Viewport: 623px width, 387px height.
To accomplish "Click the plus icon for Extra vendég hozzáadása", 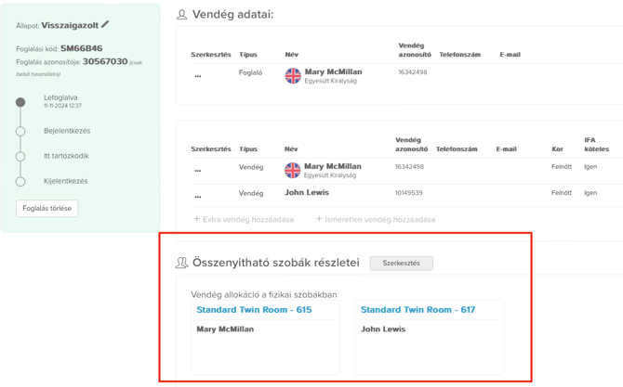I will [196, 219].
